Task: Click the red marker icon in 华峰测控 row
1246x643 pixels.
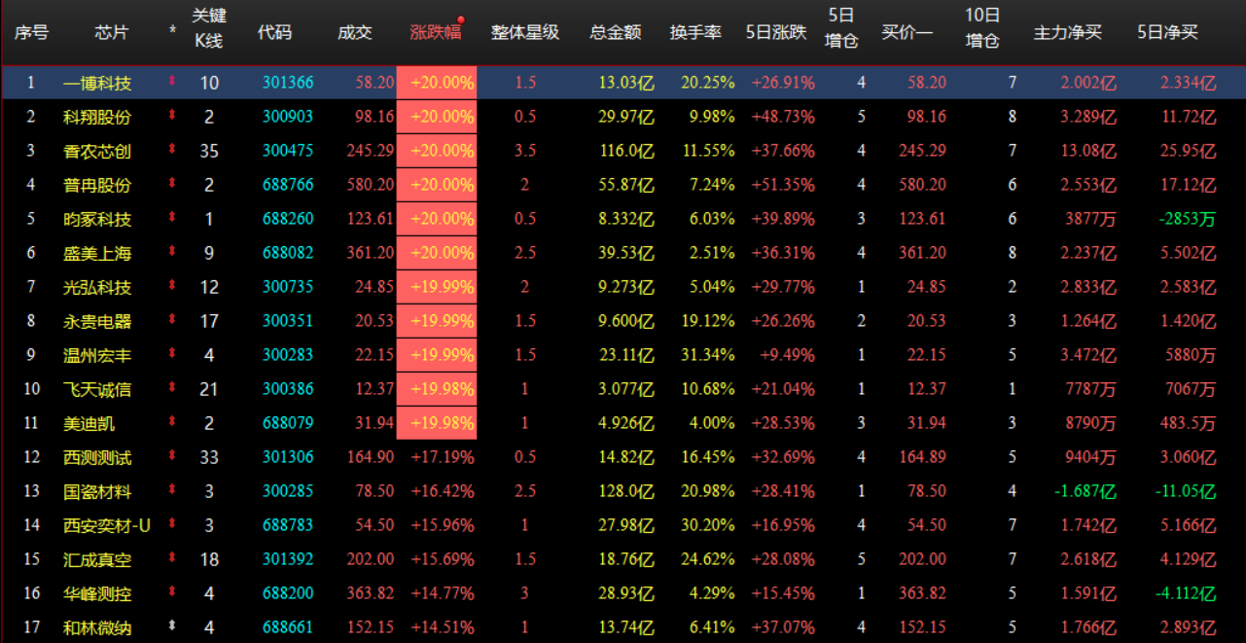Action: coord(172,592)
